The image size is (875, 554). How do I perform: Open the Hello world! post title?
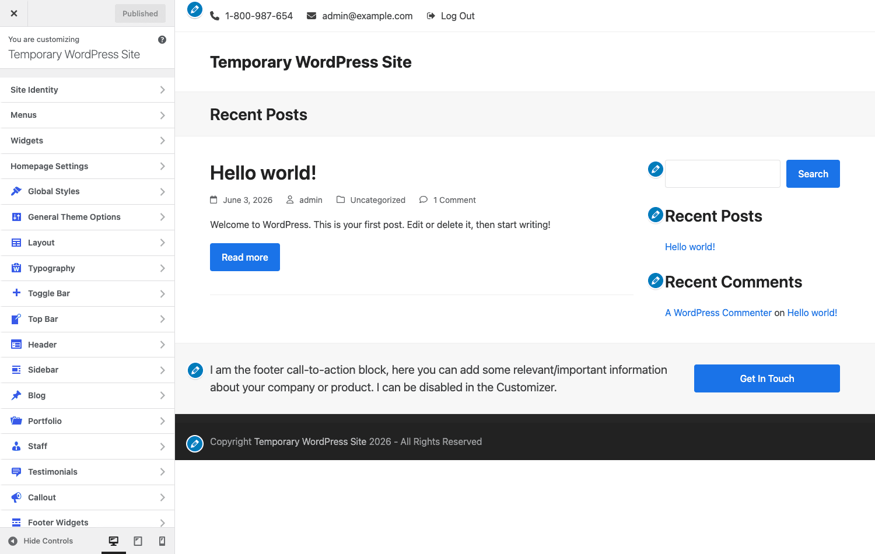[263, 173]
